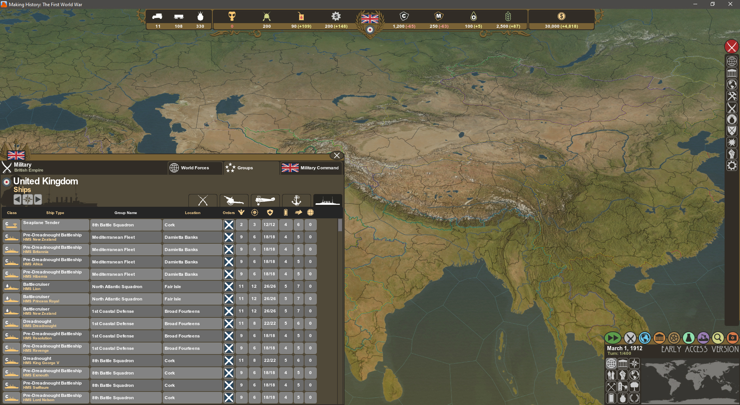
Task: Select the aircraft biplane unit tab
Action: pyautogui.click(x=265, y=200)
